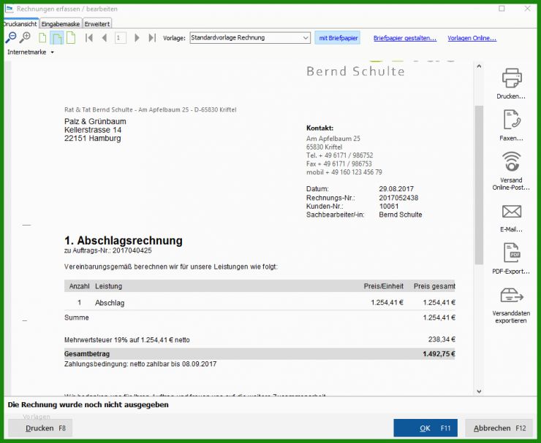Select the single page view icon
This screenshot has width=541, height=443.
pos(42,38)
